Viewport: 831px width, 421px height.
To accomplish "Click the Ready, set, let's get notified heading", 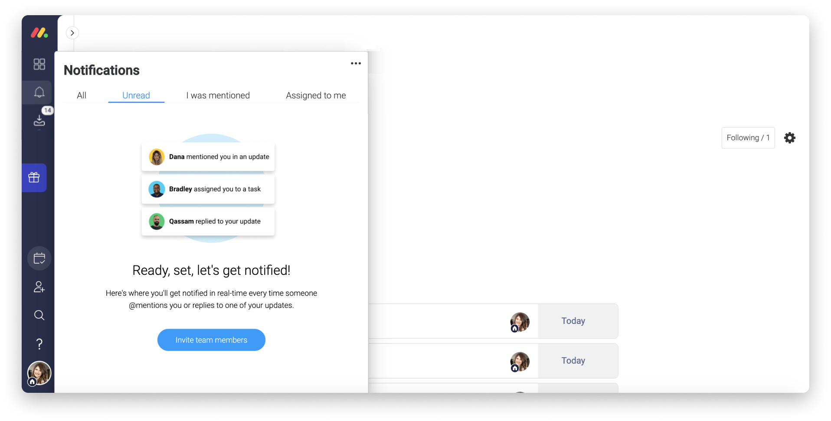I will (211, 270).
